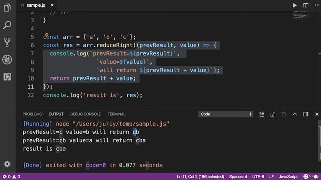Change file encoding via UTF-8
Viewport: 321px width, 180px height.
[x=258, y=176]
